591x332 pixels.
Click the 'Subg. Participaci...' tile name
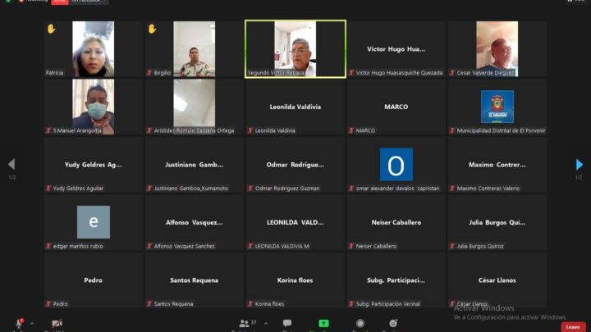(396, 280)
